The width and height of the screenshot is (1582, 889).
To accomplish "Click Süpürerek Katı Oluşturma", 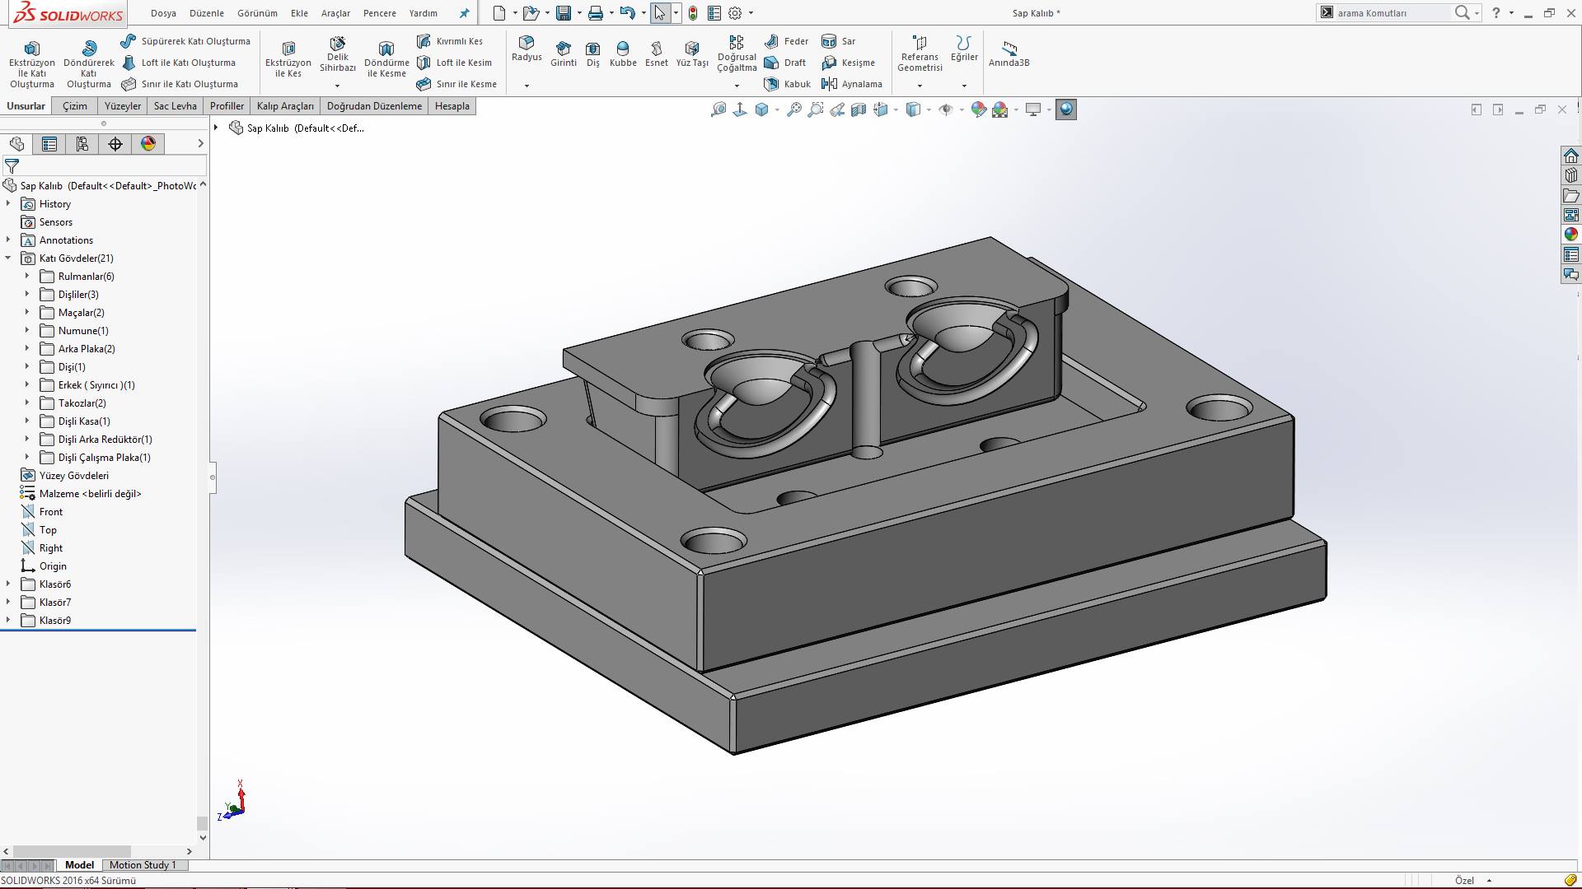I will point(185,41).
